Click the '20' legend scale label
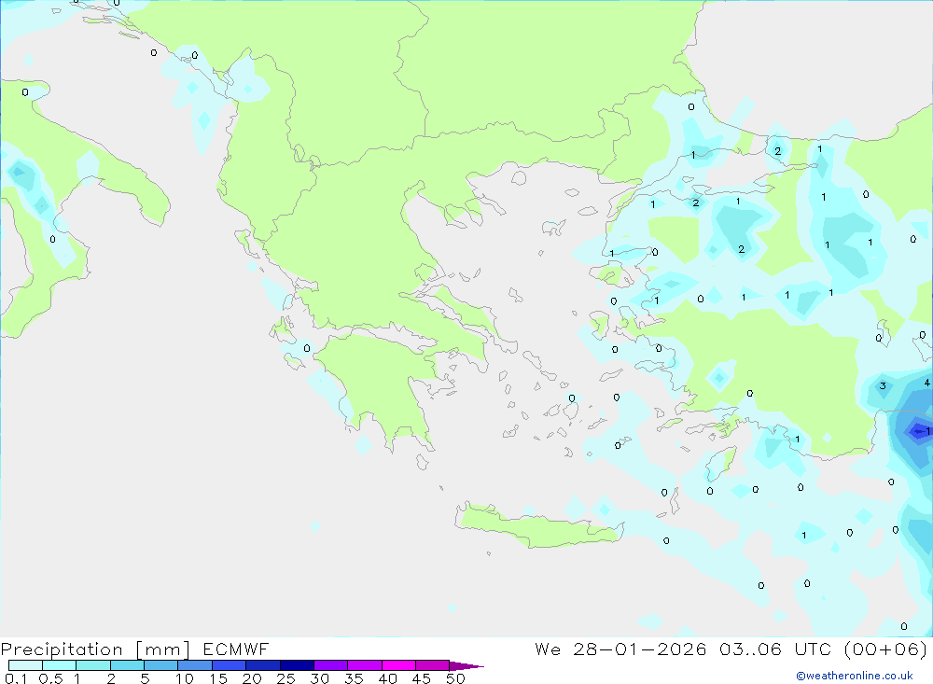The width and height of the screenshot is (933, 684). click(252, 678)
